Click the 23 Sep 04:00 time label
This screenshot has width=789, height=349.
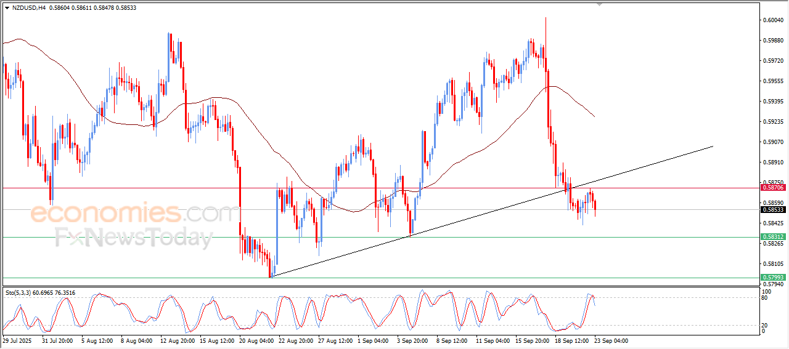611,340
